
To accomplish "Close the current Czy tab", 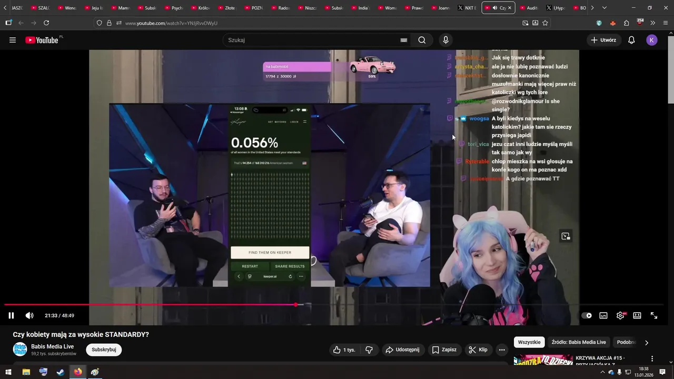I will [x=509, y=8].
